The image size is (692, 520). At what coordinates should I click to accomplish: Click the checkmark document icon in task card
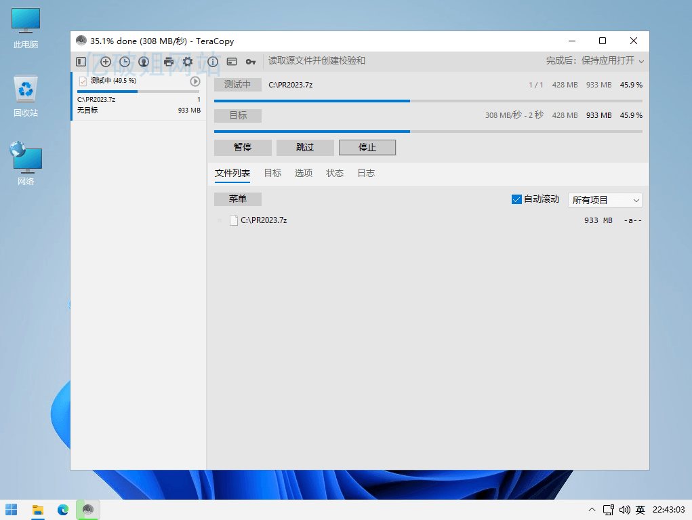[x=83, y=81]
